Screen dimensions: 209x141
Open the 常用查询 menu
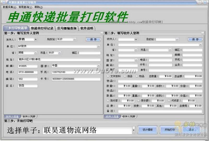point(25,7)
